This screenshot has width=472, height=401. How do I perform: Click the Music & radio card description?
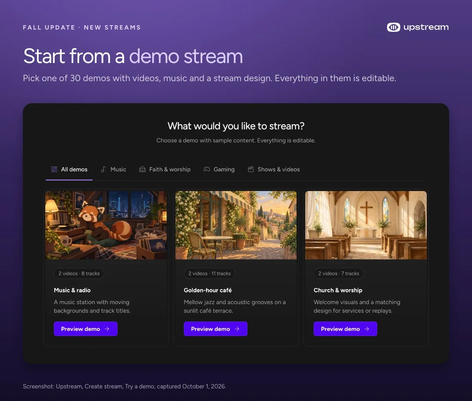tap(92, 306)
